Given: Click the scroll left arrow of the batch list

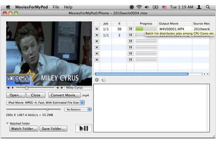Looking at the screenshot, I should 204,74.
